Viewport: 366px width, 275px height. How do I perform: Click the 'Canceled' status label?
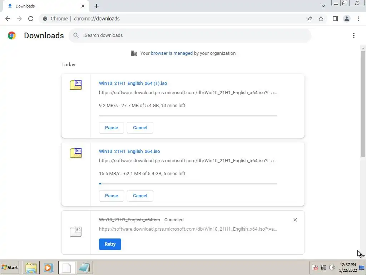(174, 220)
